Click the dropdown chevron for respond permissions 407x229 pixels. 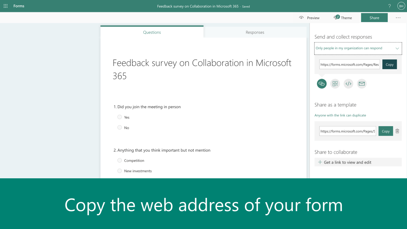pos(397,48)
